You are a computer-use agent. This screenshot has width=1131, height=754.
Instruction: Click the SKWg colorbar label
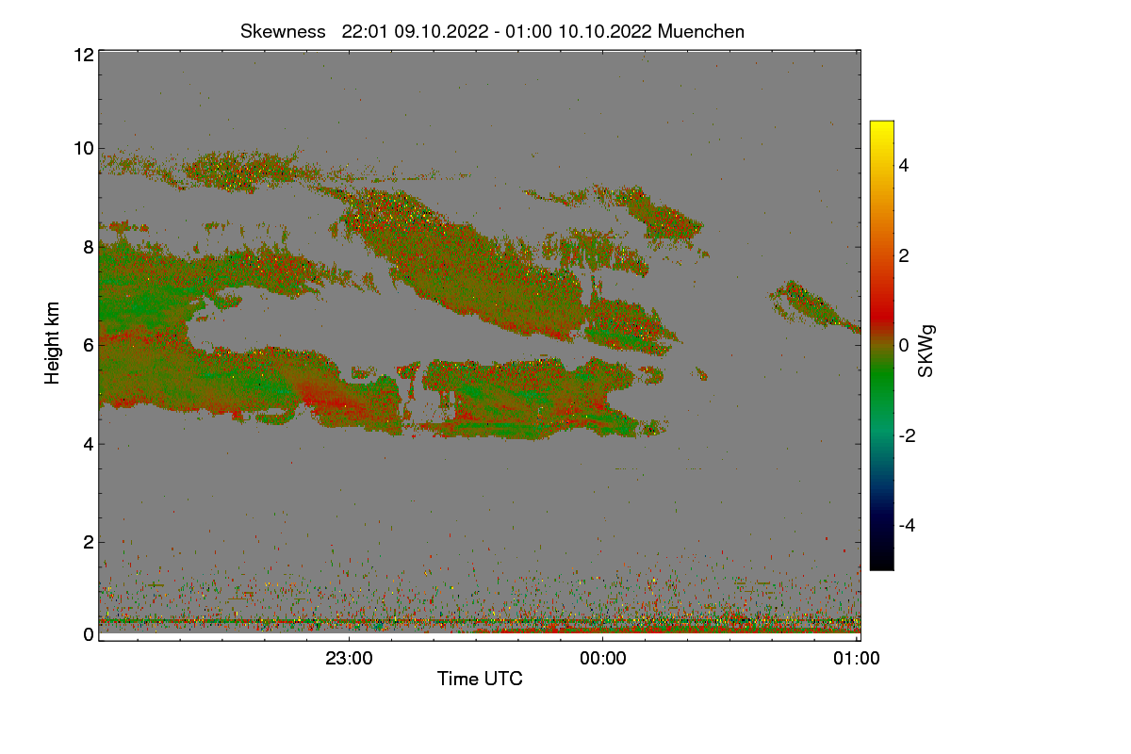(926, 351)
